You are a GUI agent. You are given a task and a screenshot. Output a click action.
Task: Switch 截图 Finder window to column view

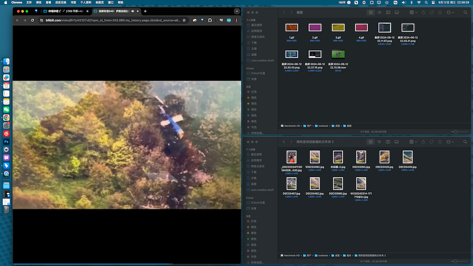click(388, 12)
